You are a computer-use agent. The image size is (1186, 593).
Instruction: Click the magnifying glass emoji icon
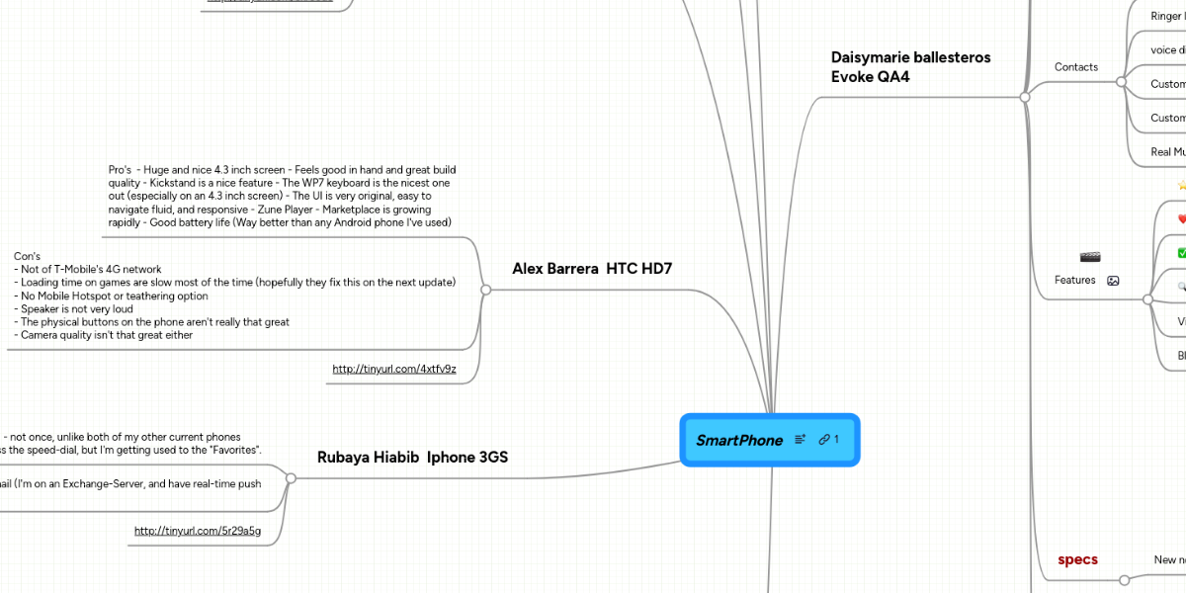coord(1183,287)
